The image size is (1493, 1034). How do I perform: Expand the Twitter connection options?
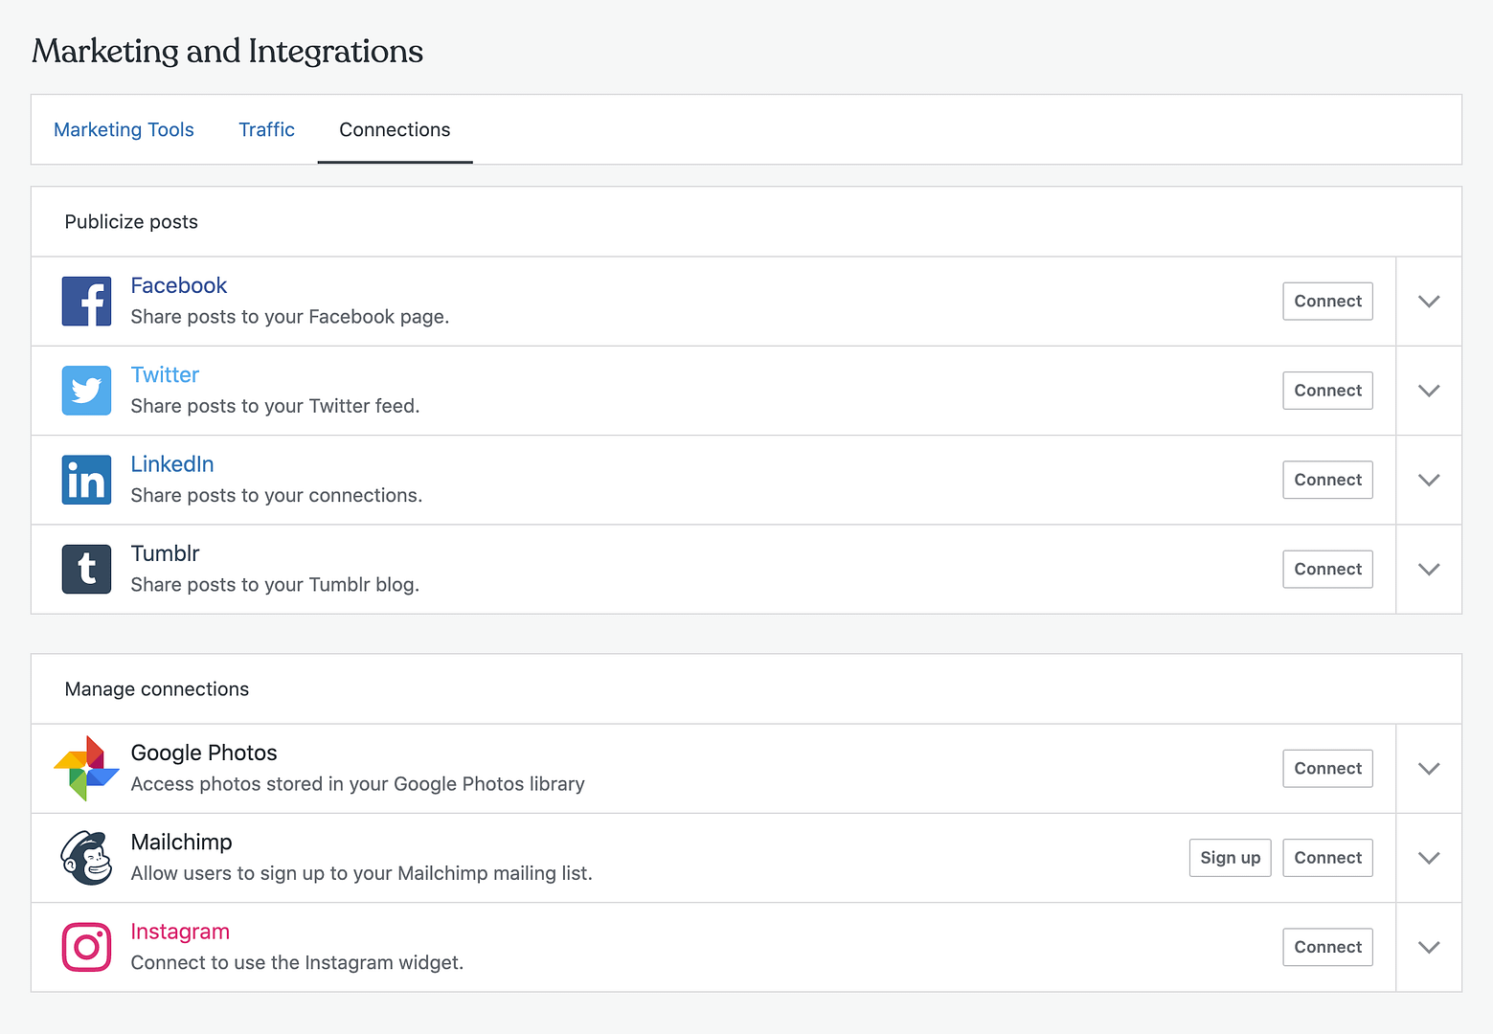(x=1428, y=390)
